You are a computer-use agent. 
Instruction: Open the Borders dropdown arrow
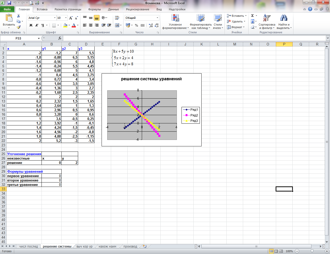tap(58, 25)
